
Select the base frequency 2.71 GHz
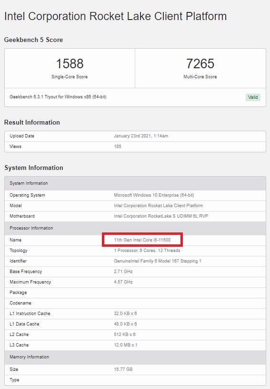(123, 272)
